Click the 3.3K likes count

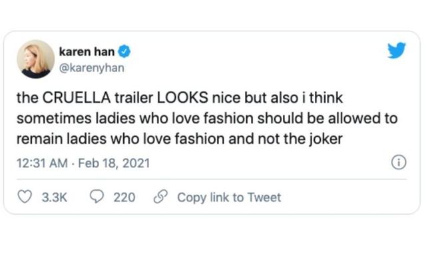point(55,197)
